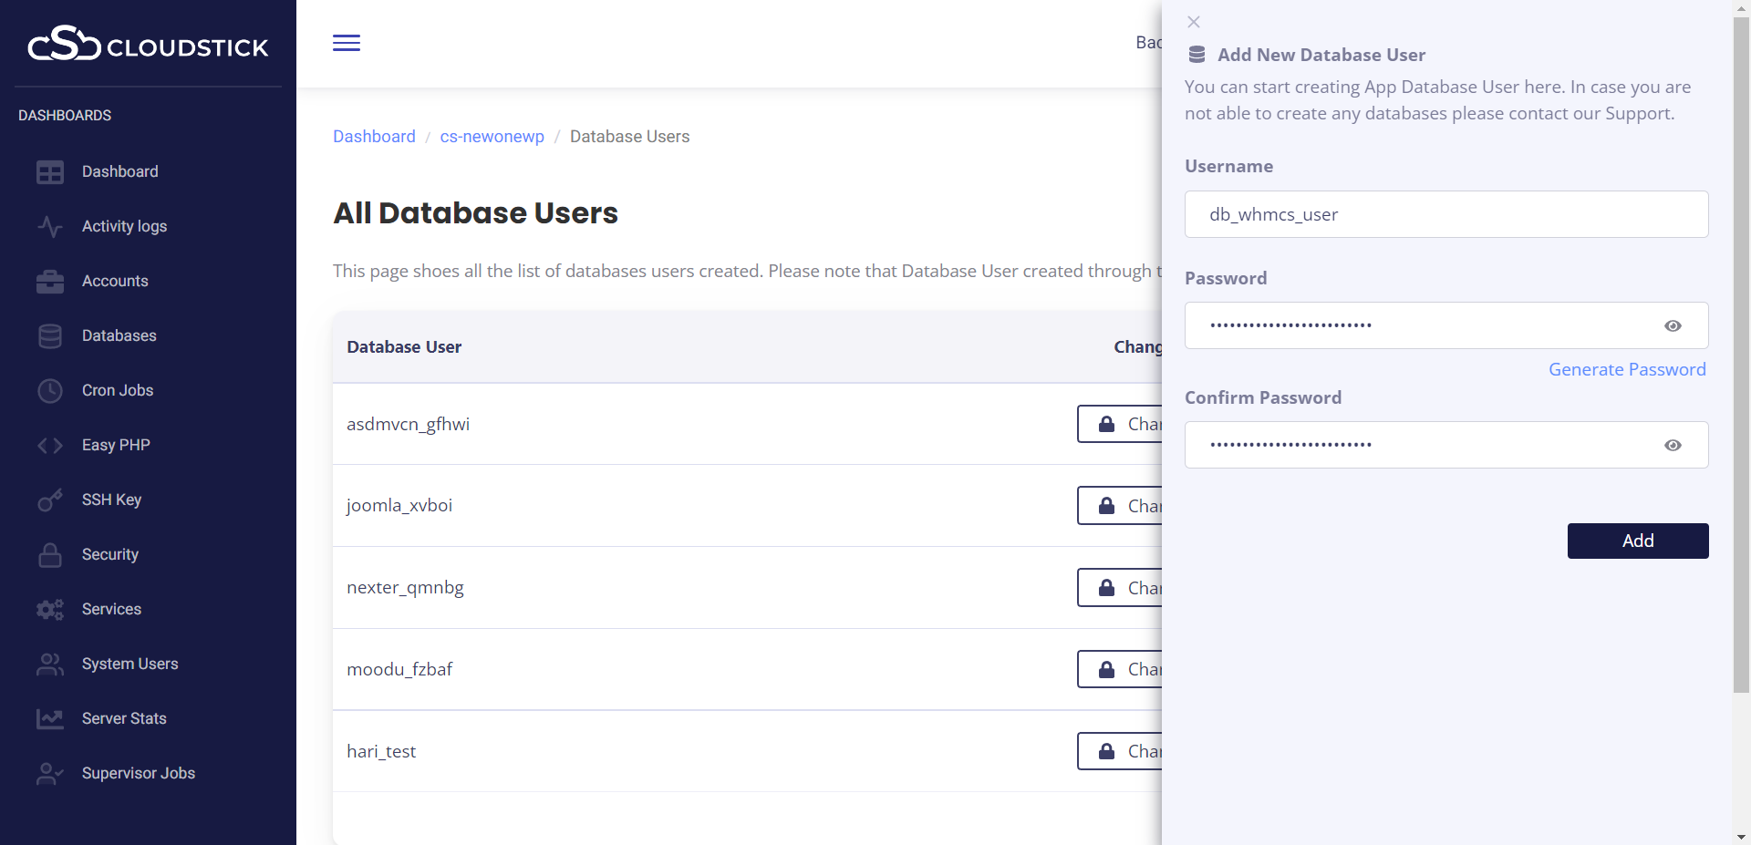1751x845 pixels.
Task: Click the Dashboard grid icon in sidebar
Action: (50, 172)
